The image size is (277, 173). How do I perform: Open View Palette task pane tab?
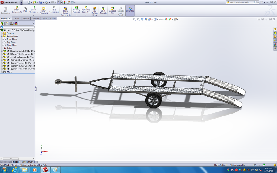click(x=275, y=41)
